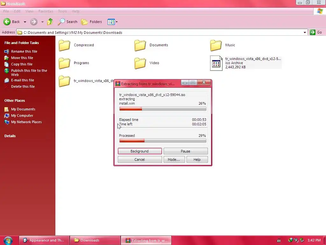The height and width of the screenshot is (245, 326).
Task: Open the Views dropdown button
Action: [112, 22]
